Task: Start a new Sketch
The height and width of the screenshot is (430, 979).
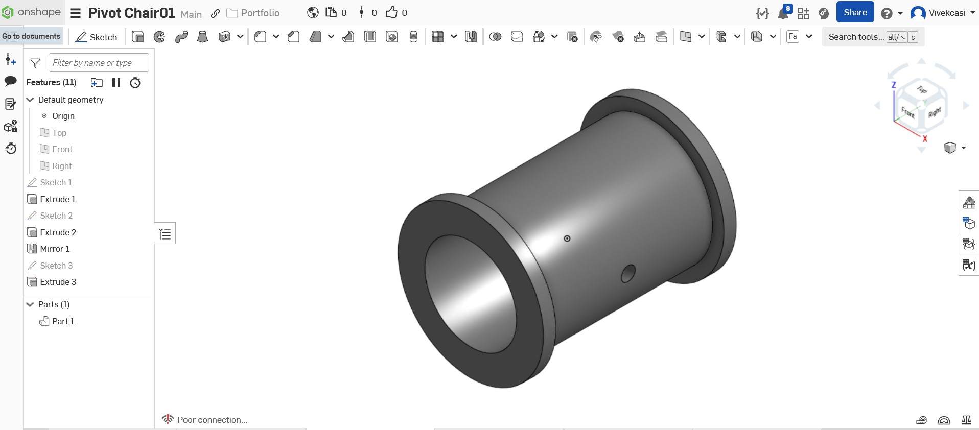Action: pos(97,37)
